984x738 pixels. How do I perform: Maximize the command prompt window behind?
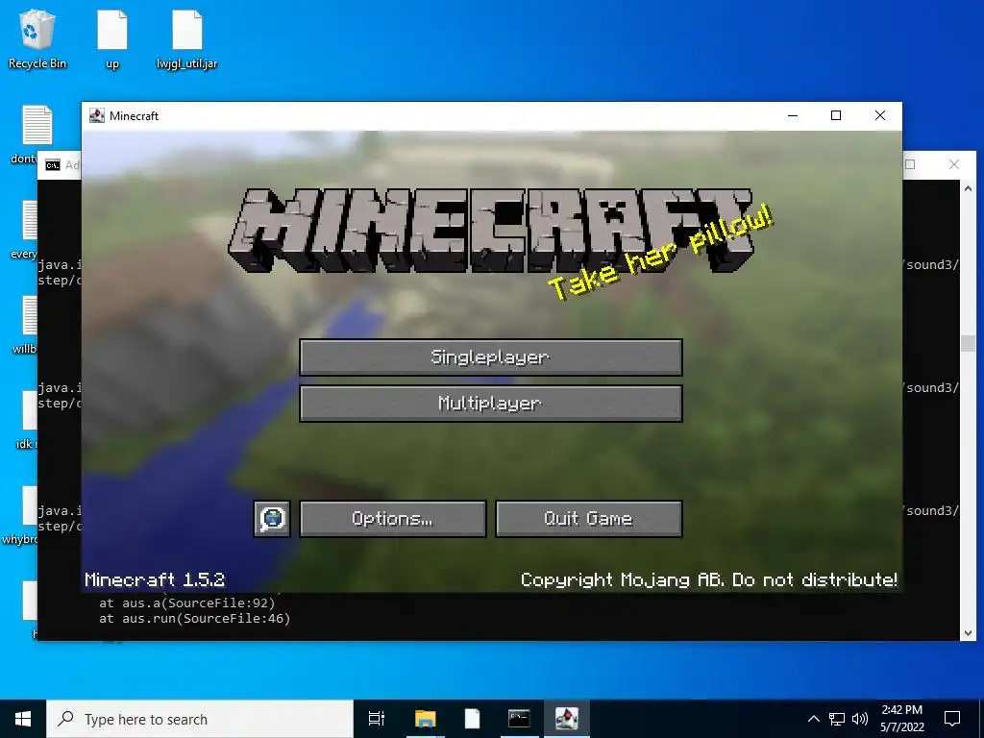coord(910,164)
